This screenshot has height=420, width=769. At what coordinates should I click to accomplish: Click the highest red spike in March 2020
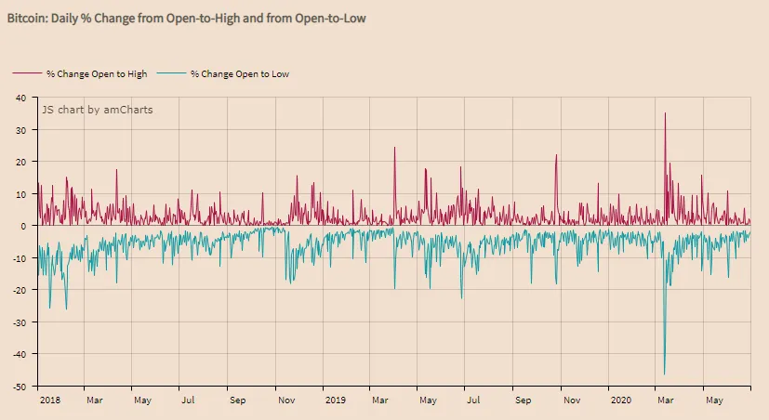[665, 114]
